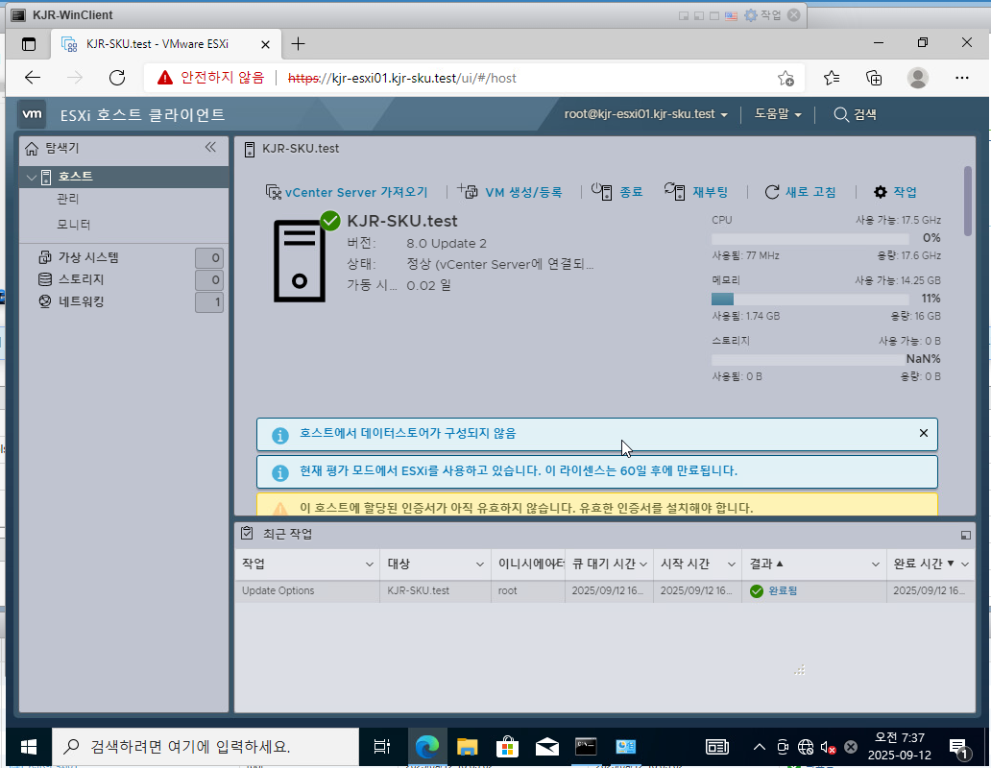Click the browser reload button
The height and width of the screenshot is (768, 991).
117,78
